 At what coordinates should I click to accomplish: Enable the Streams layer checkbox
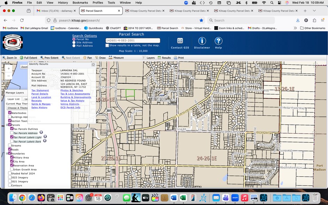tap(10, 145)
